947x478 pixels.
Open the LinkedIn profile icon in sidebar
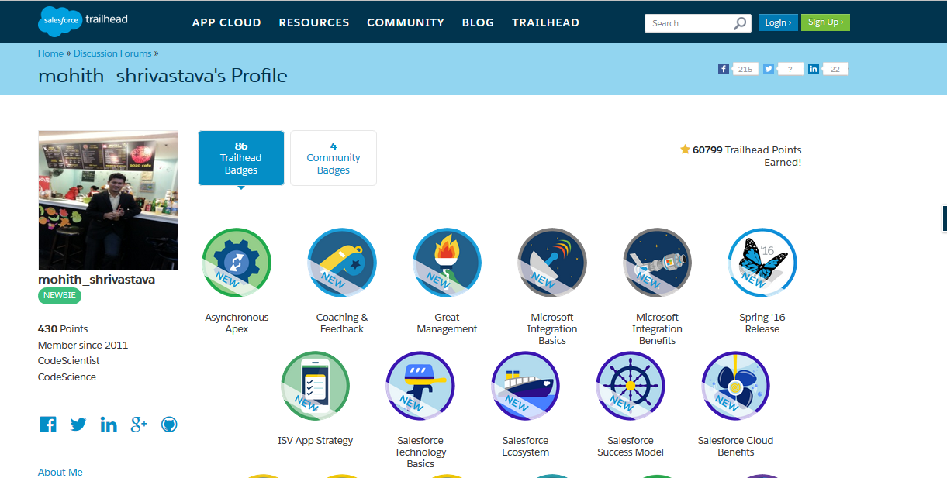[109, 425]
